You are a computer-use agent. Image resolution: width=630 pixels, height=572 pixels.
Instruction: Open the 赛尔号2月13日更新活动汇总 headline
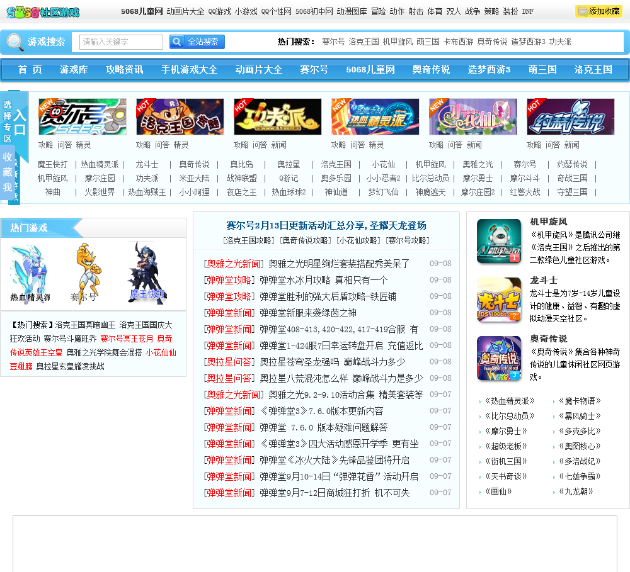[x=326, y=225]
